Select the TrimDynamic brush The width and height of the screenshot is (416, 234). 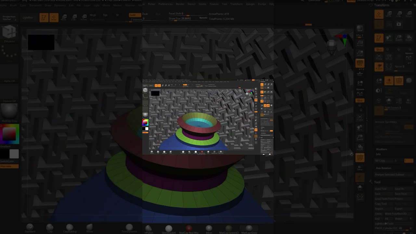point(129,228)
